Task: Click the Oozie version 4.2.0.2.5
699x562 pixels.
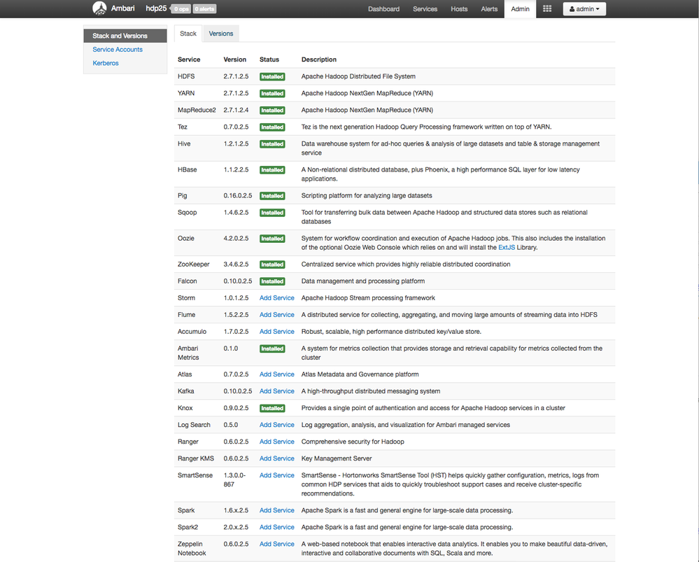Action: click(236, 238)
